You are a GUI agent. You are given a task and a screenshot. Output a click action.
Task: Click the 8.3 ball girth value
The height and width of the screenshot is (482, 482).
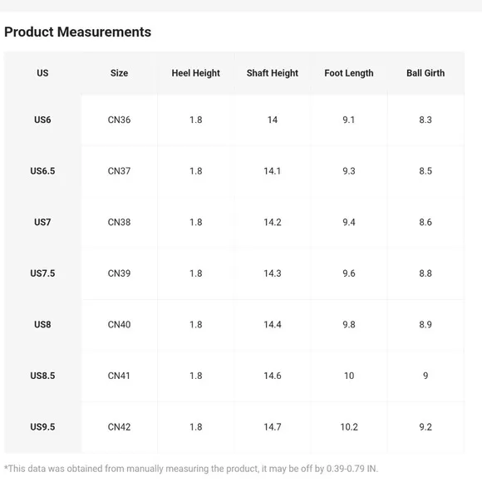pyautogui.click(x=425, y=120)
